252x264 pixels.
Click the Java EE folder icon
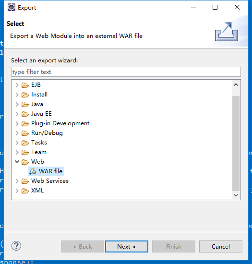25,114
